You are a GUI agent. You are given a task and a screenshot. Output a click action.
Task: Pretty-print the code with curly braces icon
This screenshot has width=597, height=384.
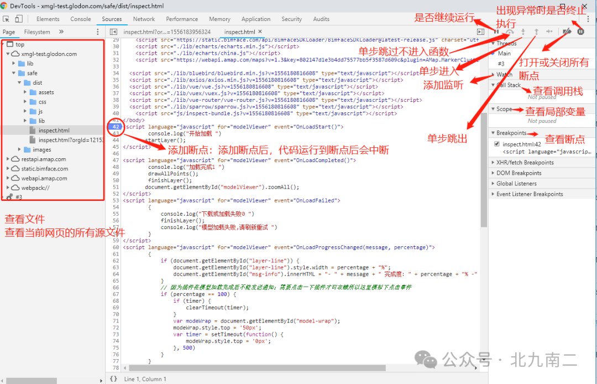pyautogui.click(x=113, y=379)
